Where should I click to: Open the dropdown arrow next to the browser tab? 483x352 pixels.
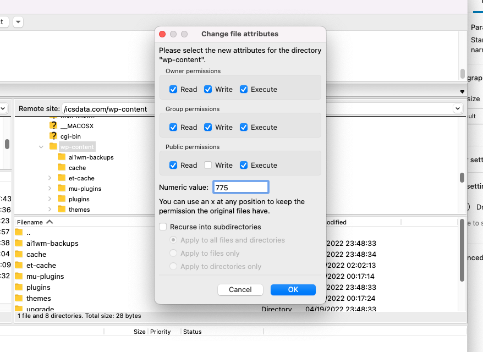pos(18,22)
